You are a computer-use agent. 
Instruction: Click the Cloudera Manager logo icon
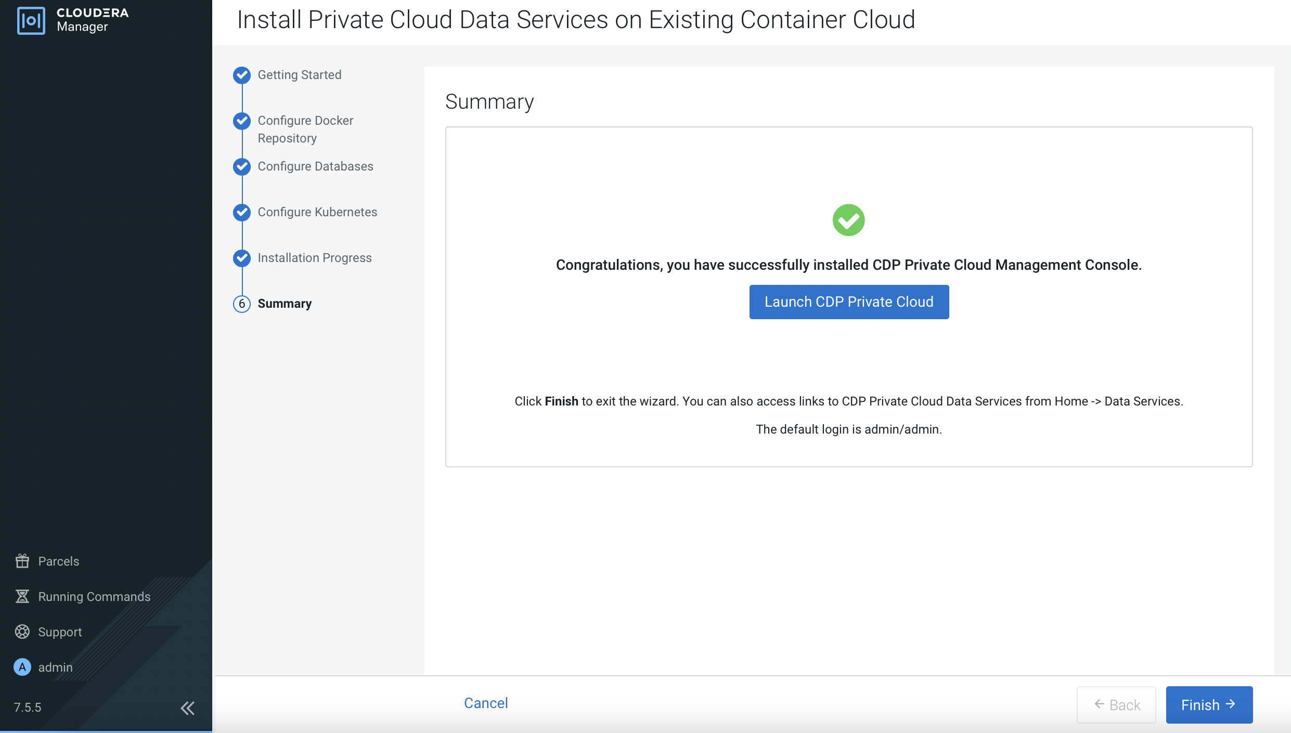[x=31, y=21]
